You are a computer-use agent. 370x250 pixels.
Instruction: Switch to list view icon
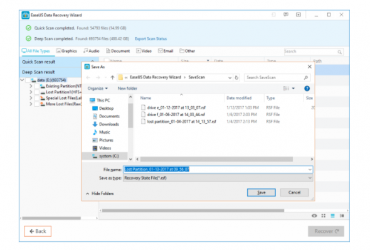(332, 215)
